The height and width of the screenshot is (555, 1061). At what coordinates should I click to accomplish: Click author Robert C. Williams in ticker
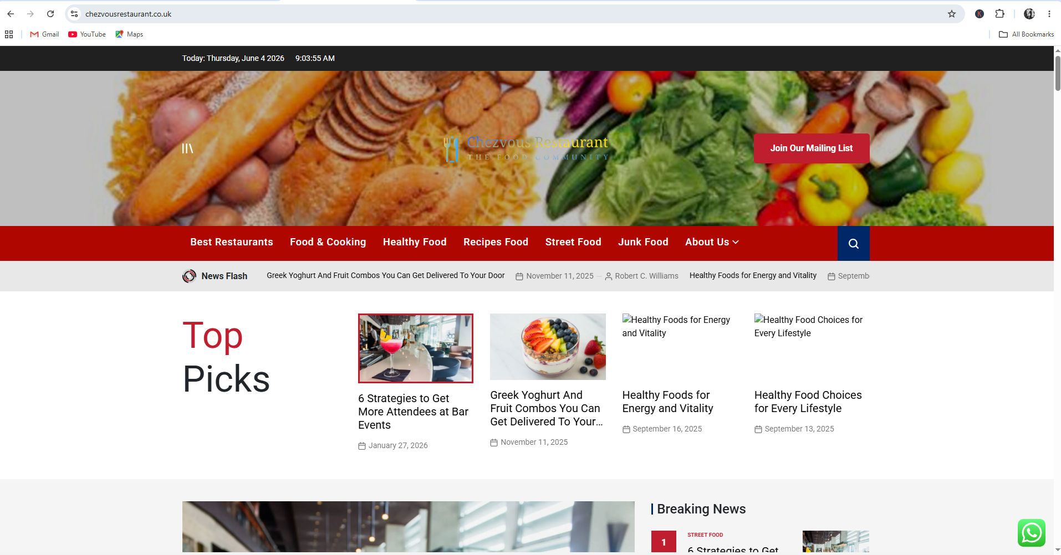pyautogui.click(x=646, y=276)
